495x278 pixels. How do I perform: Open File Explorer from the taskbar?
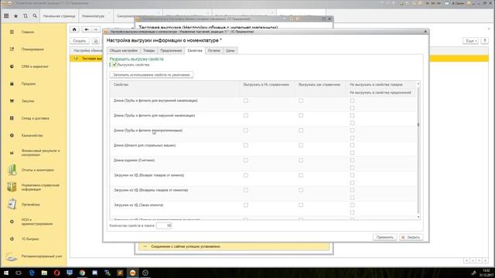point(44,273)
